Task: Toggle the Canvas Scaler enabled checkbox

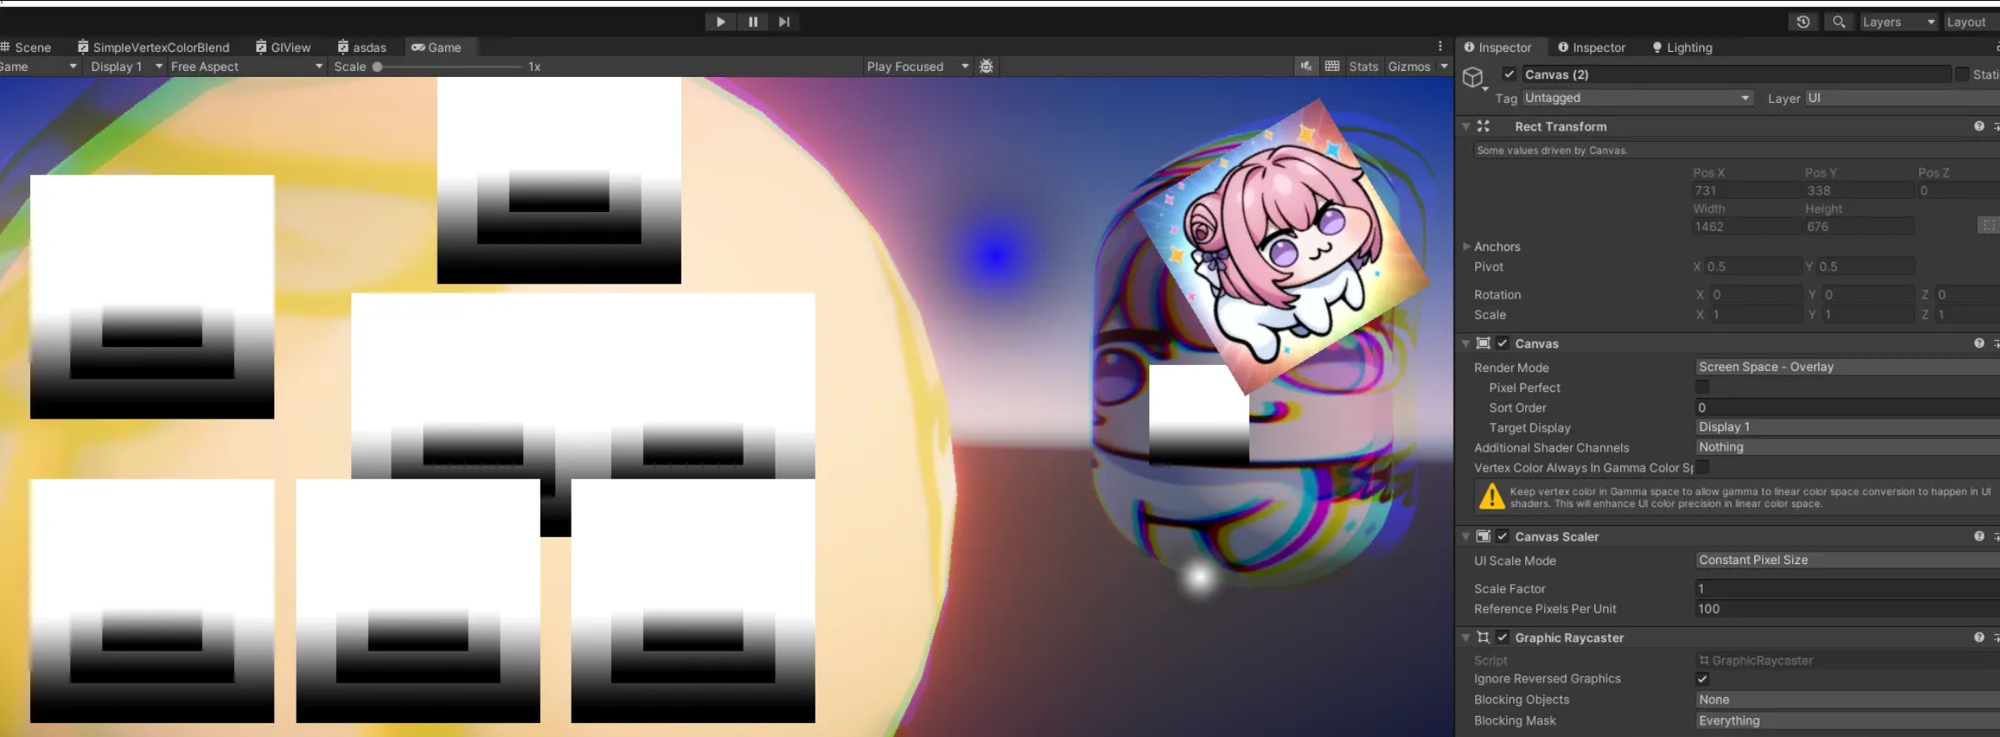Action: coord(1503,536)
